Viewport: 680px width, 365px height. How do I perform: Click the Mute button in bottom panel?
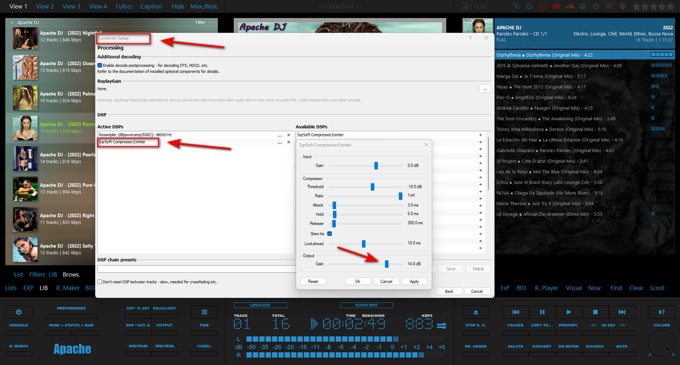(622, 346)
